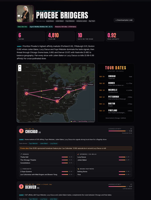This screenshot has height=200, width=151.
Task: Select Julien Baker taste driver in Denver card
Action: tap(54, 199)
